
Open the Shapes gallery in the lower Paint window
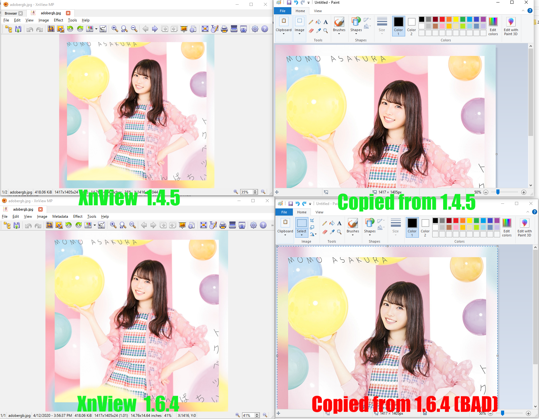[x=370, y=227]
